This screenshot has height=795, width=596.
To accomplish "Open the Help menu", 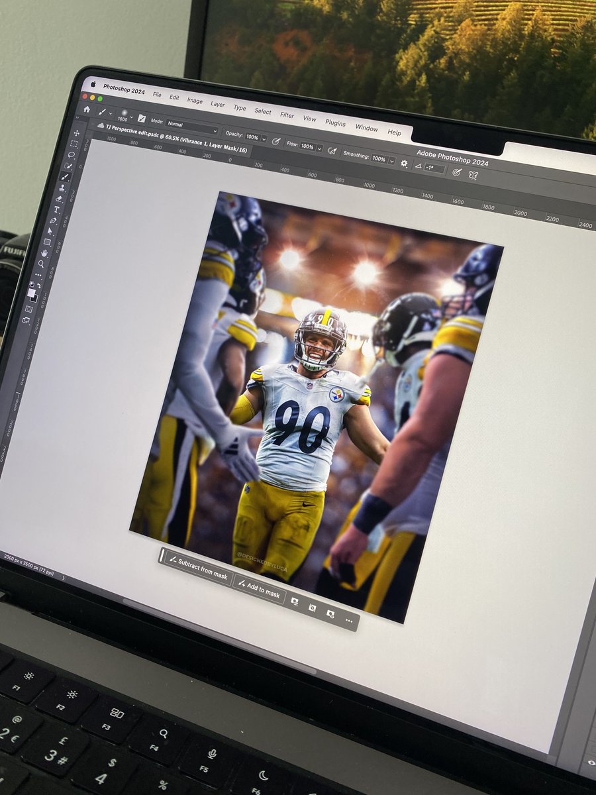I will point(394,132).
